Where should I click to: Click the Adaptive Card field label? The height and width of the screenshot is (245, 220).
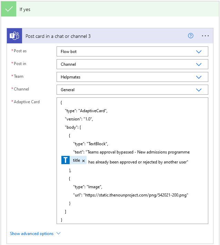27,102
